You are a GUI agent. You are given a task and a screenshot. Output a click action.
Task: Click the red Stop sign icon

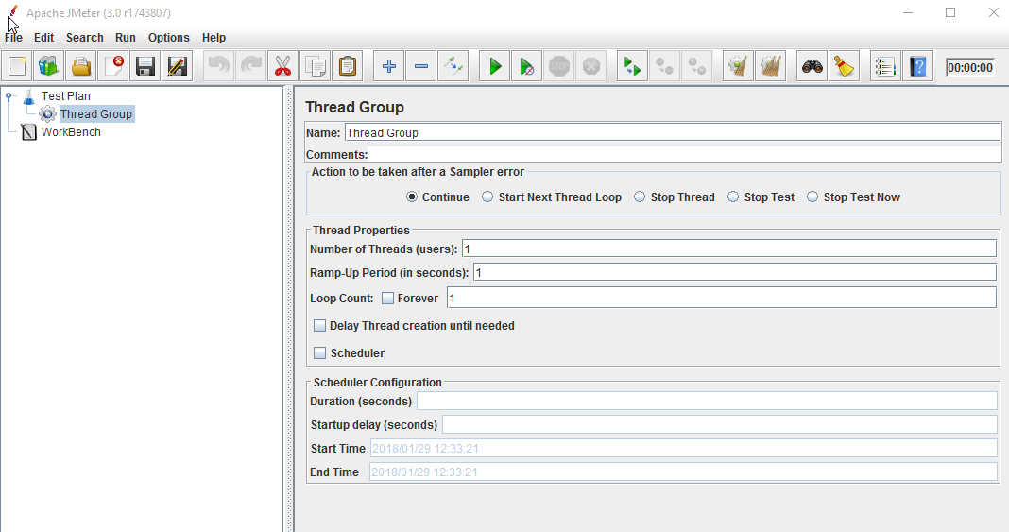(559, 66)
